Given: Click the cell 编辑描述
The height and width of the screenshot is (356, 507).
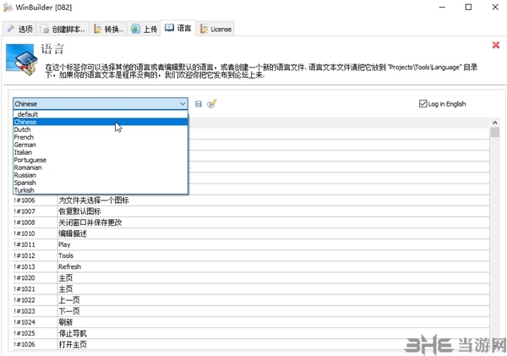Looking at the screenshot, I should coord(273,233).
